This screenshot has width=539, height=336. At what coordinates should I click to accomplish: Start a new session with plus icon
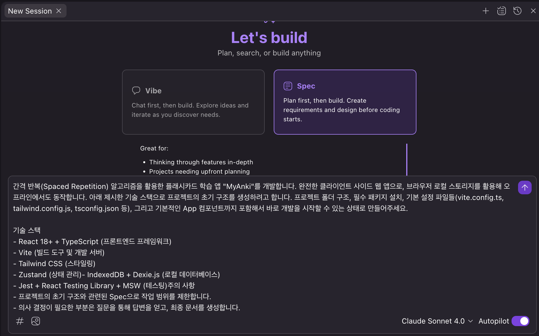486,11
